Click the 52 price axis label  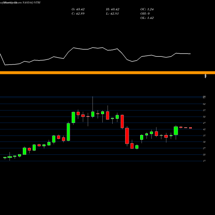pos(204,117)
